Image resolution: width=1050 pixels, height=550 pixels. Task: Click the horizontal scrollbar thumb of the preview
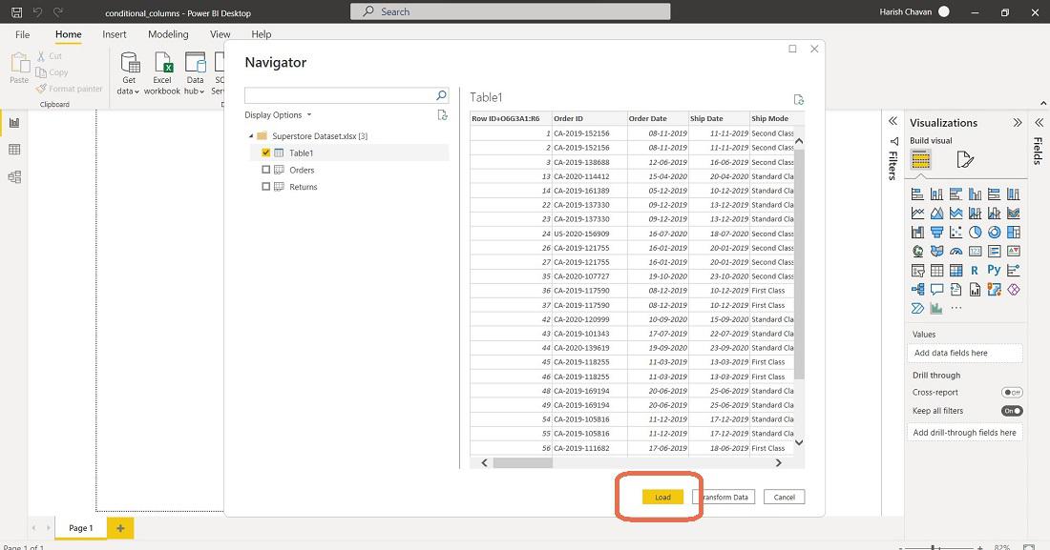pos(523,462)
